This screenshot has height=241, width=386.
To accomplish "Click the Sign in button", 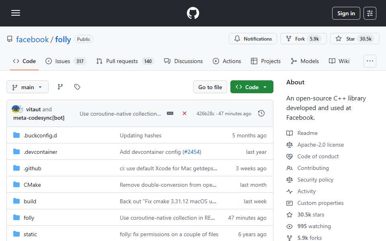I will point(346,13).
